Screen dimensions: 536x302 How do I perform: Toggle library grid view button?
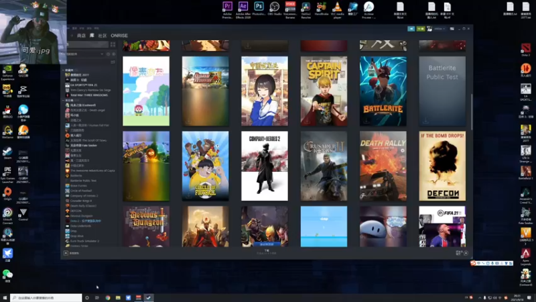pos(113,44)
